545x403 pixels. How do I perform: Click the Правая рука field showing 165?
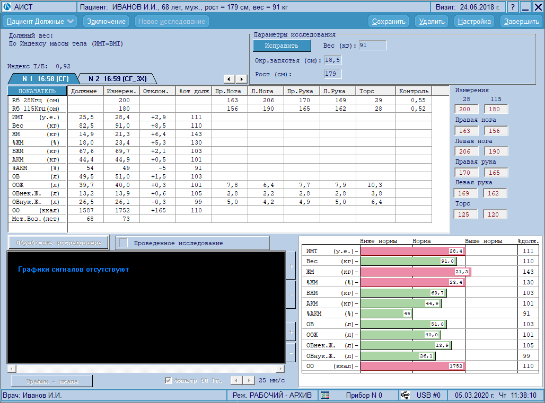pos(496,173)
